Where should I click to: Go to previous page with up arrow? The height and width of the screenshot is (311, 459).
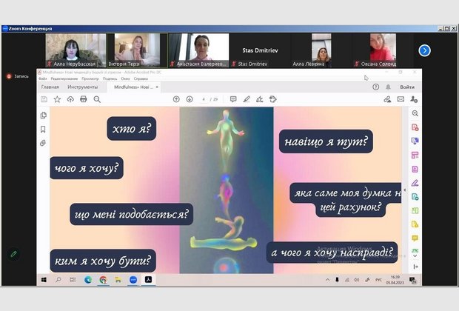(176, 99)
